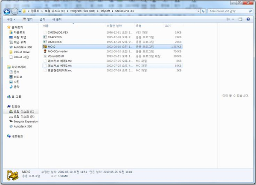Click the greyed Forward navigation arrow
256x185 pixels.
point(15,11)
